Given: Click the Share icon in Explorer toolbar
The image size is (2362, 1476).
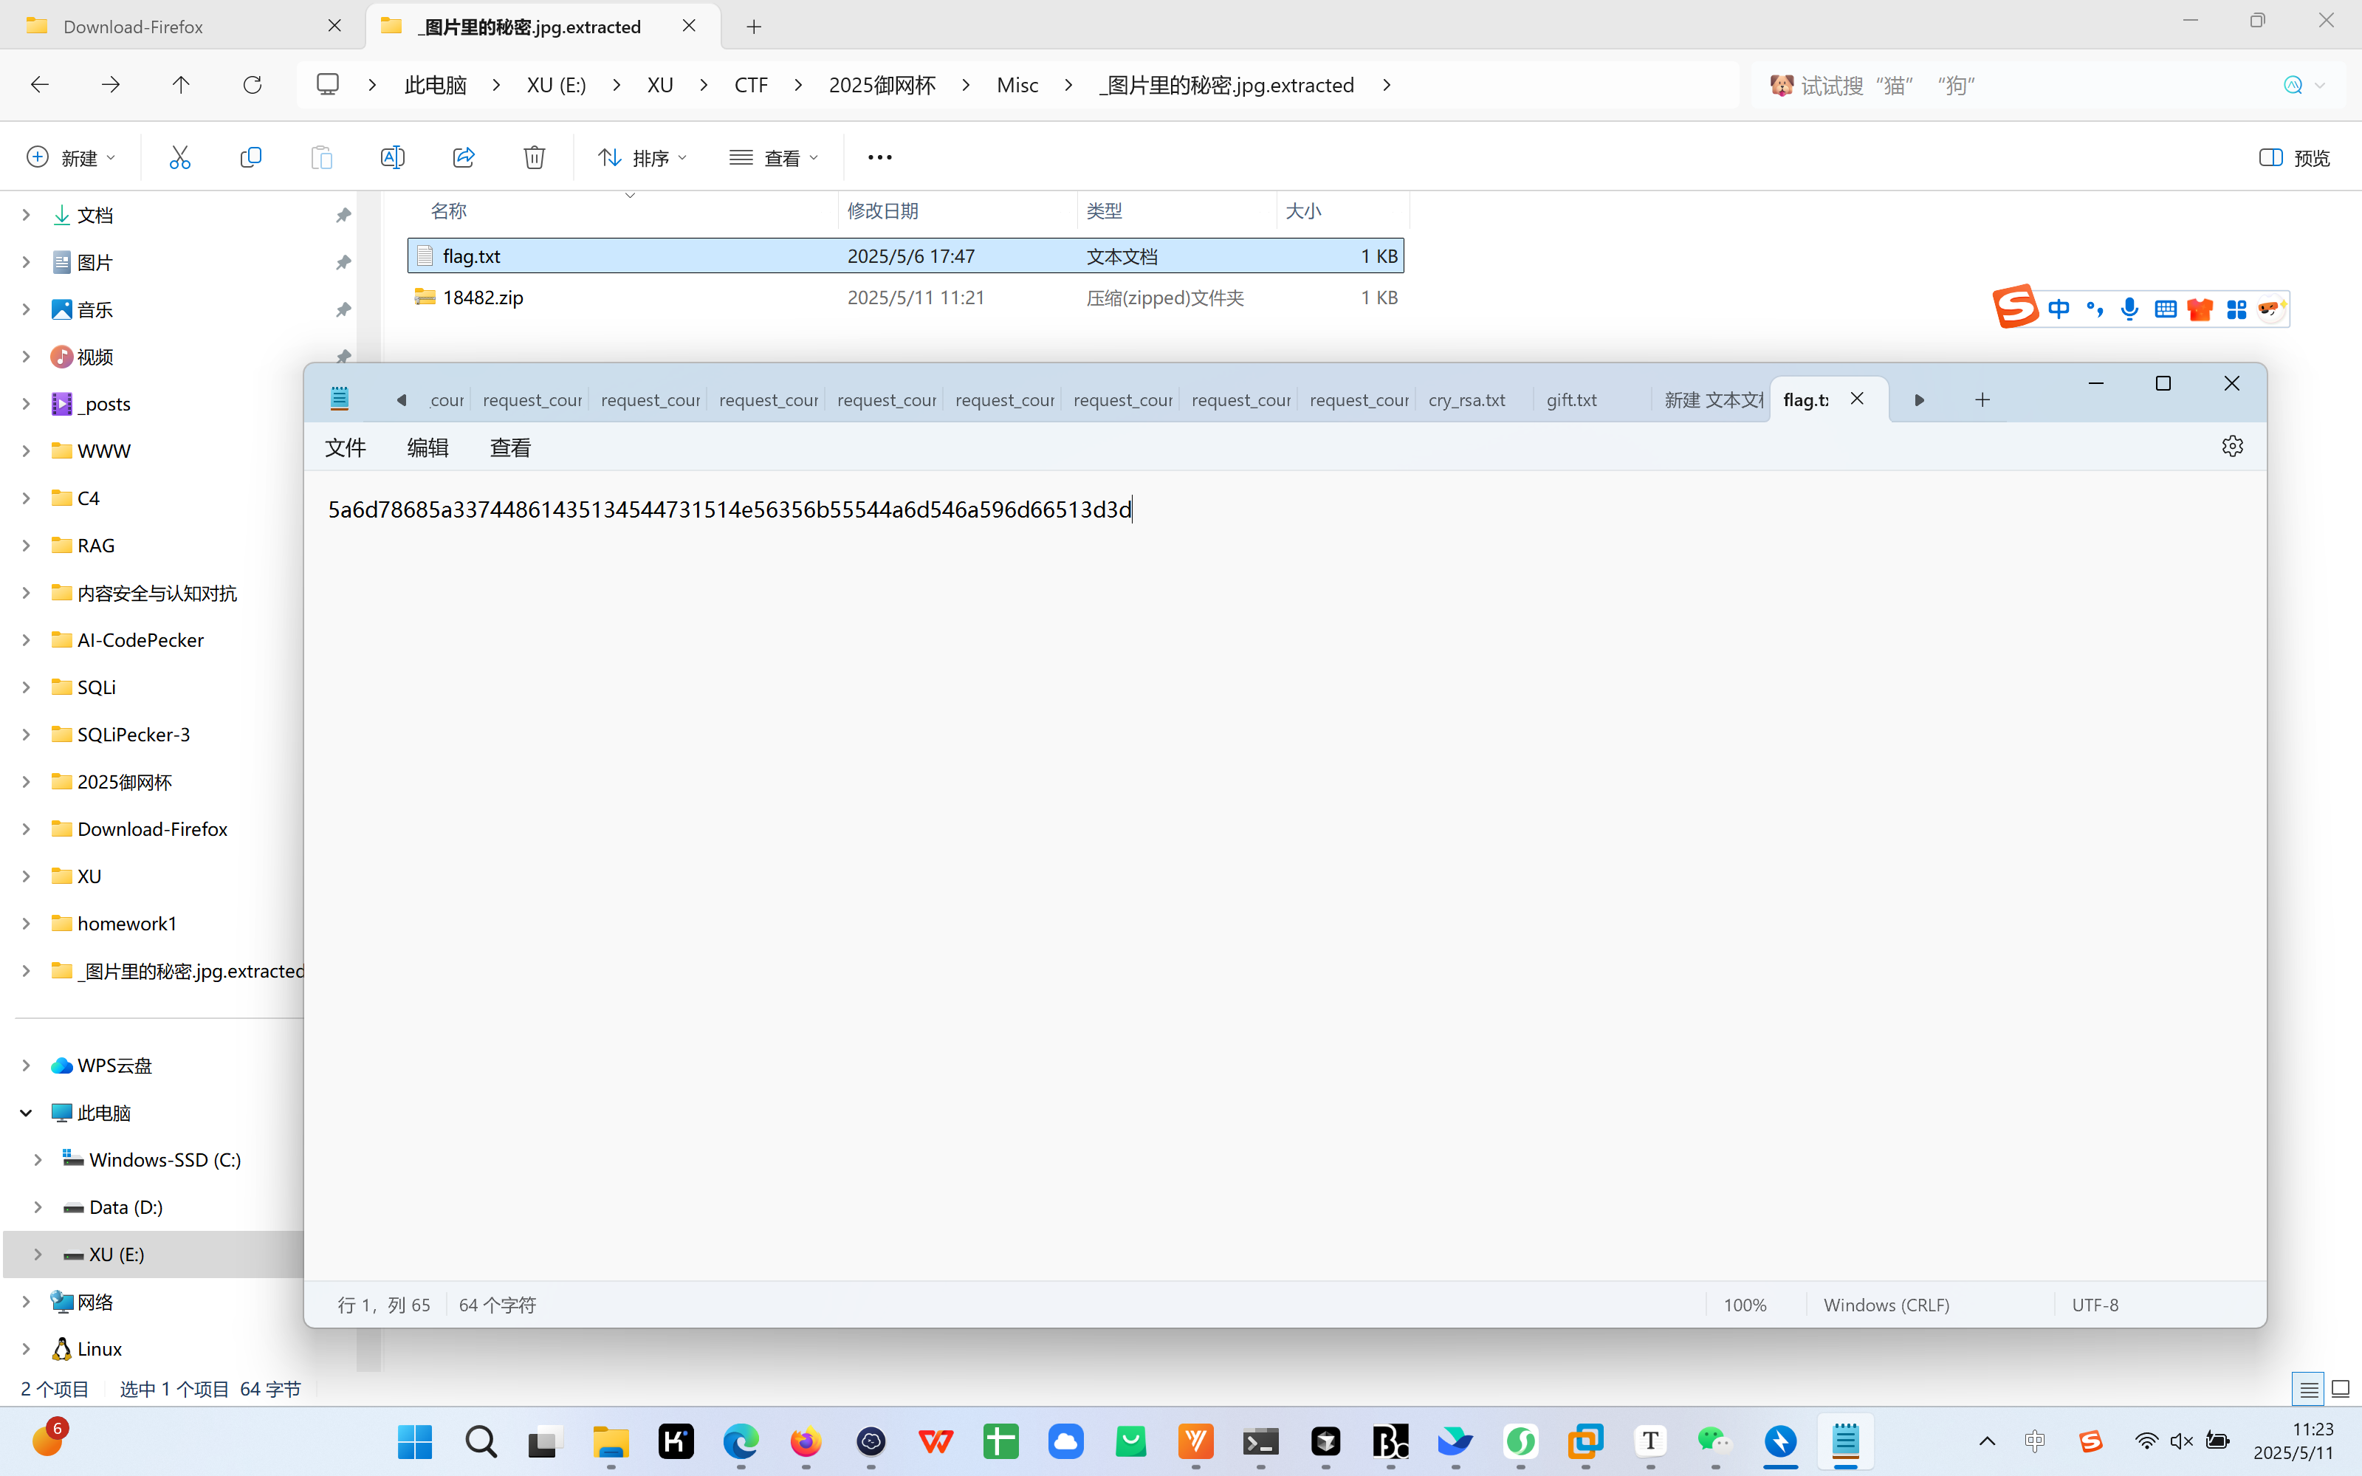Looking at the screenshot, I should point(464,157).
